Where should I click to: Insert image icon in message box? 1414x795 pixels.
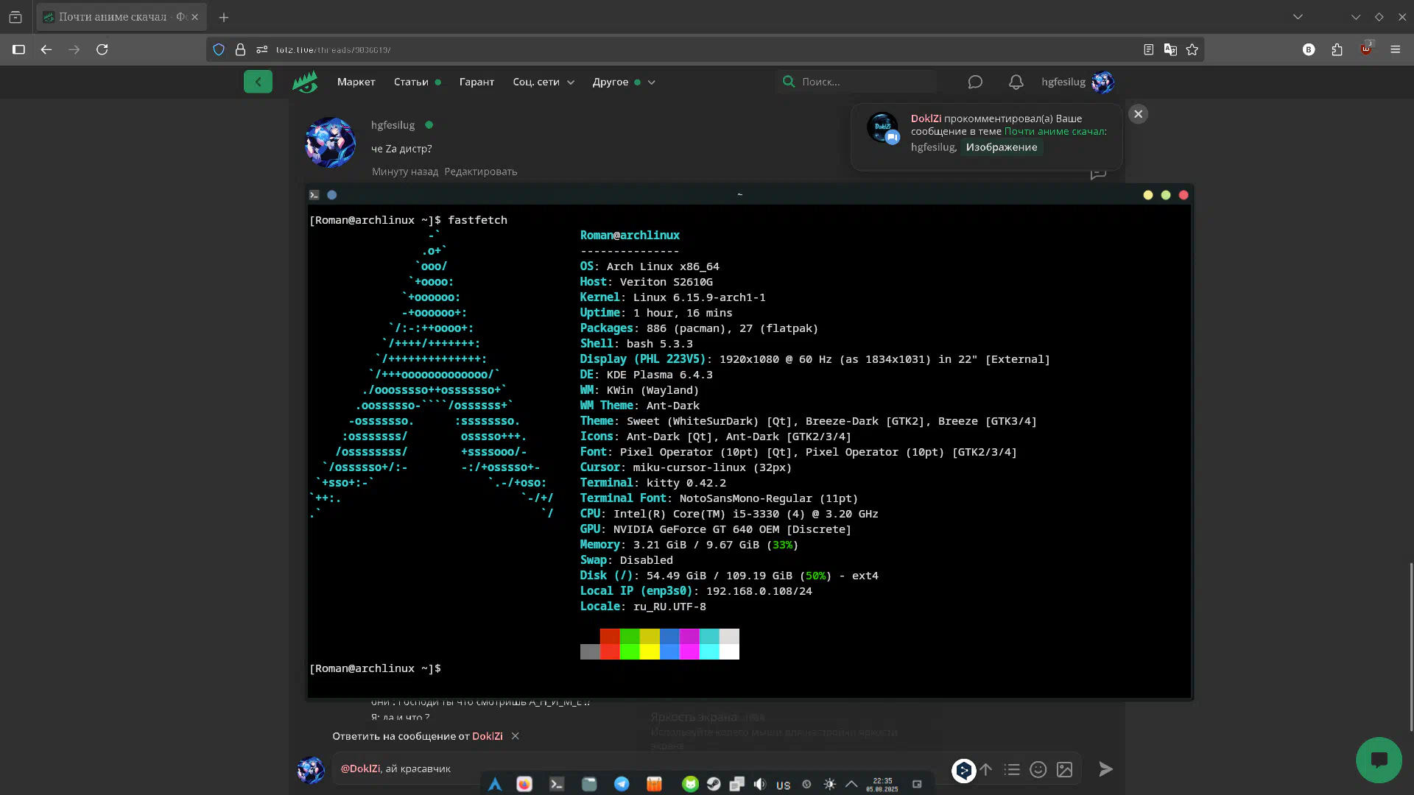click(x=1065, y=769)
